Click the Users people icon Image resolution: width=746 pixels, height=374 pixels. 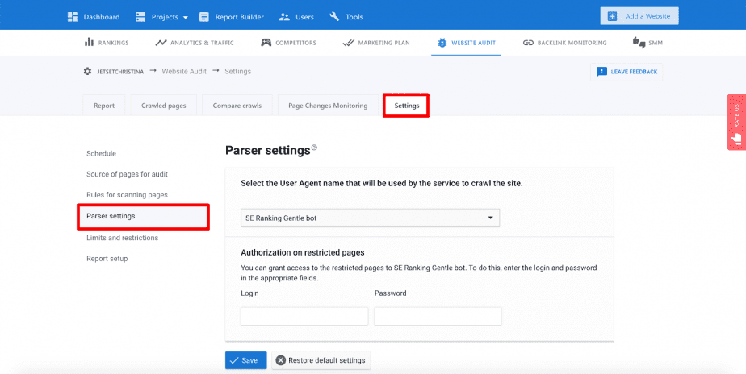click(284, 17)
